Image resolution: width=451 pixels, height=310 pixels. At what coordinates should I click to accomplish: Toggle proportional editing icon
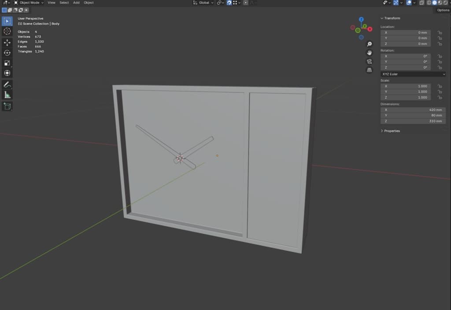pyautogui.click(x=246, y=3)
